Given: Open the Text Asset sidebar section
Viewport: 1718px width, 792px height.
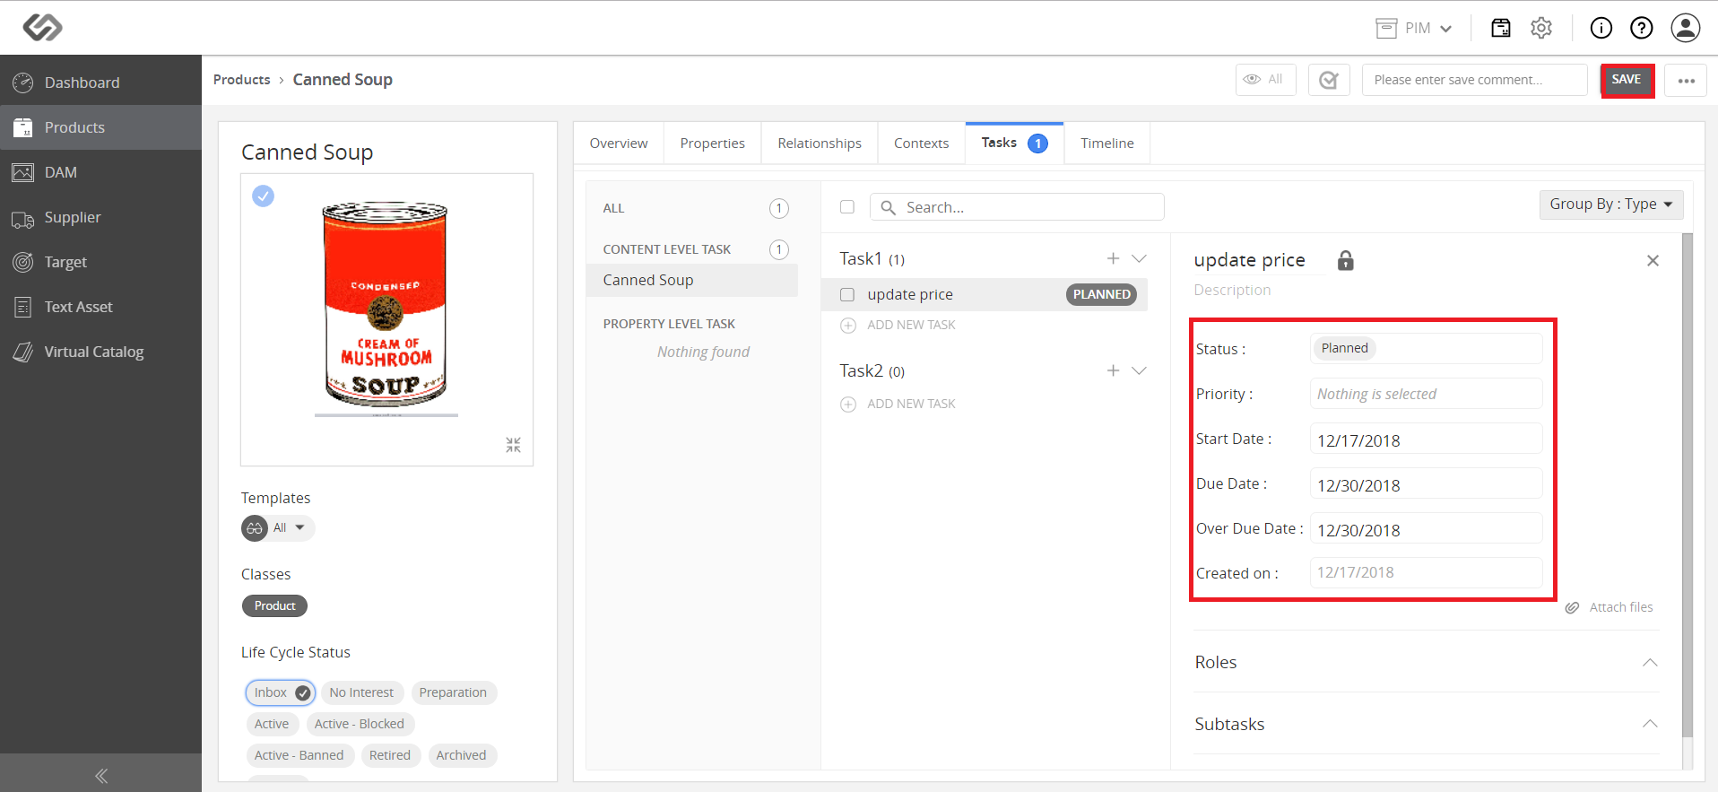Looking at the screenshot, I should click(x=100, y=307).
